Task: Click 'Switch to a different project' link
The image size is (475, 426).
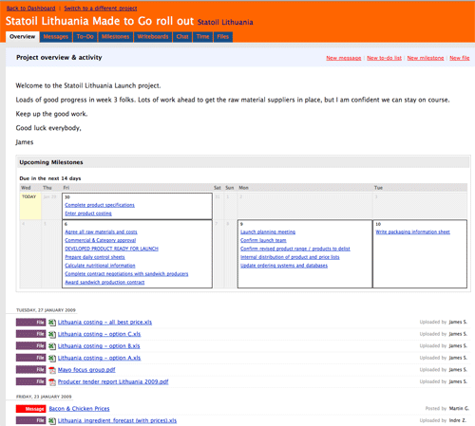Action: tap(101, 9)
